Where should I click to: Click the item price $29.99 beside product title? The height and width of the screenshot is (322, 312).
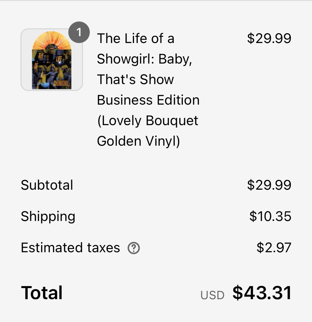pos(269,38)
